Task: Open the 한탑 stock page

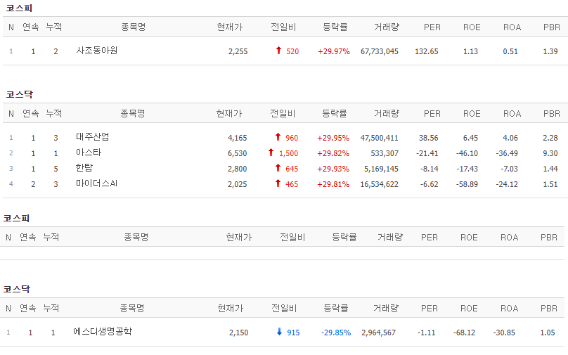Action: point(84,167)
